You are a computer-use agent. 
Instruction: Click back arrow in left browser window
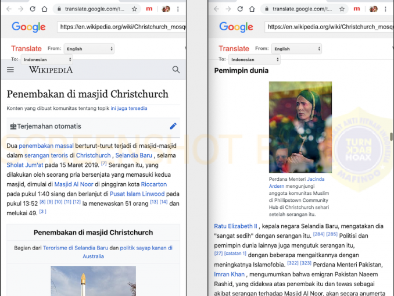click(x=9, y=9)
